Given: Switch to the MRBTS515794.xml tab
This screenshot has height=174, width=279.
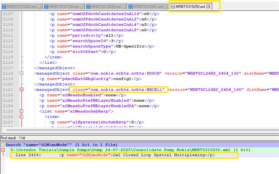Looking at the screenshot, I should point(63,7).
